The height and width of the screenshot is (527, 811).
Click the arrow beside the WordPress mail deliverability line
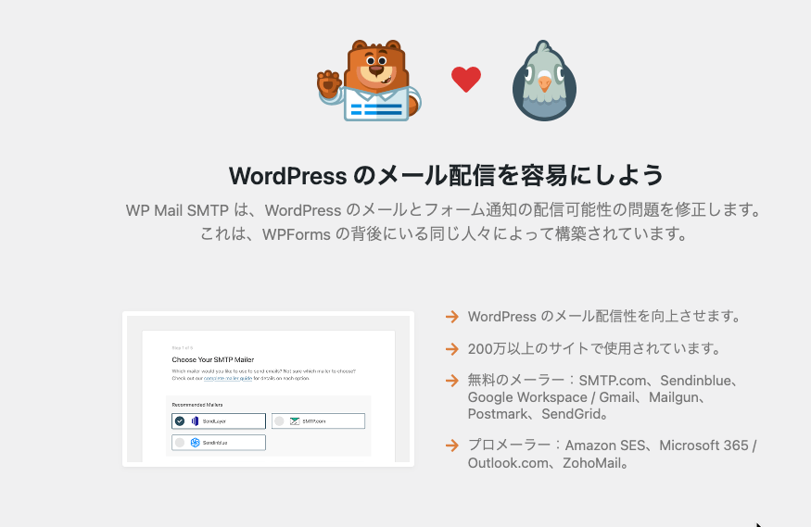click(452, 317)
